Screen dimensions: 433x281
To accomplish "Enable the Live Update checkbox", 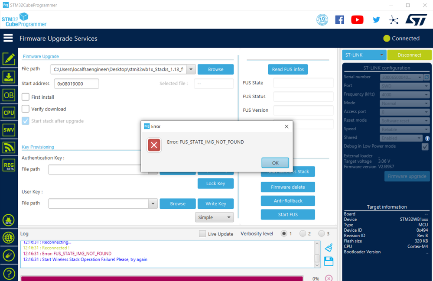I will 202,234.
